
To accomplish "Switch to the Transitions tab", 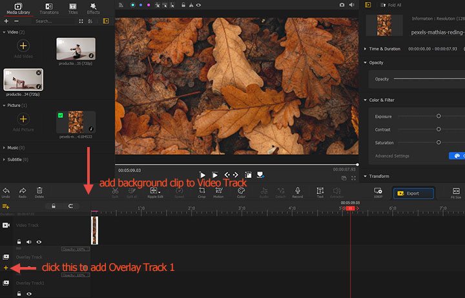I will pyautogui.click(x=48, y=8).
